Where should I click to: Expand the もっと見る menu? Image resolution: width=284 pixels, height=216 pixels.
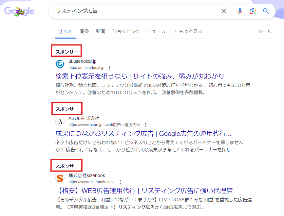point(188,31)
